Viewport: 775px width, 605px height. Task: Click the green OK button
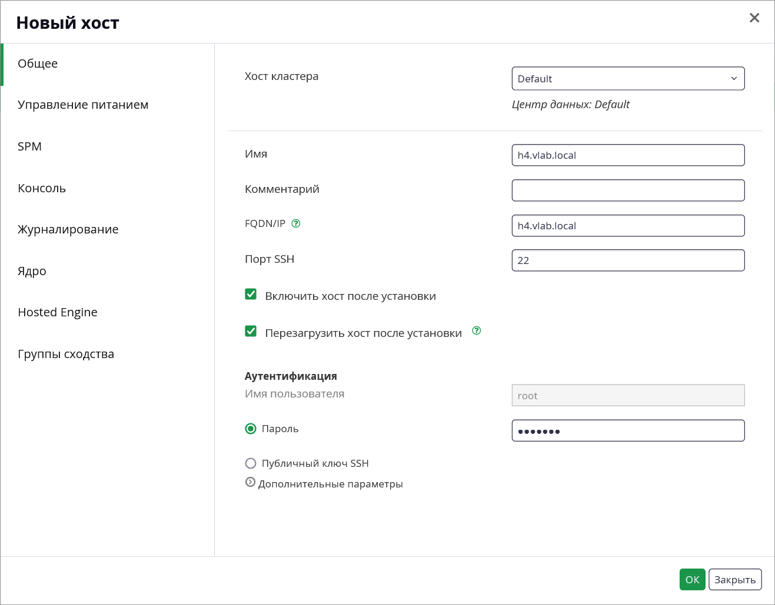coord(692,579)
